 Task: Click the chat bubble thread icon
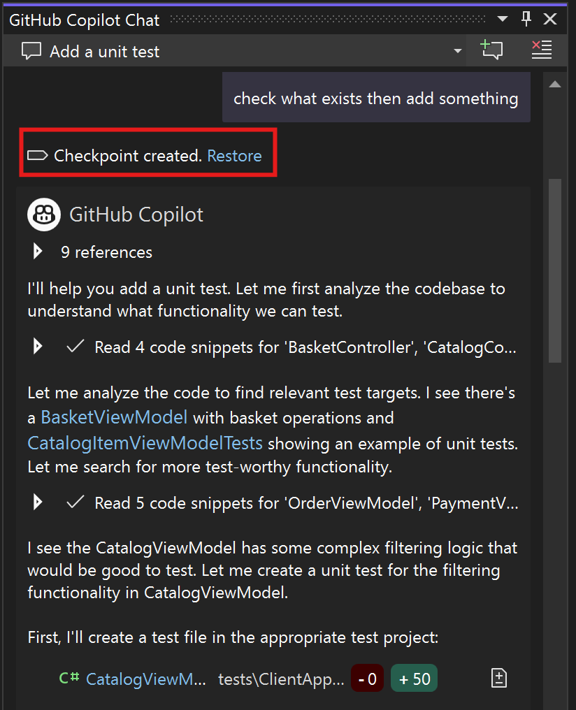coord(31,51)
